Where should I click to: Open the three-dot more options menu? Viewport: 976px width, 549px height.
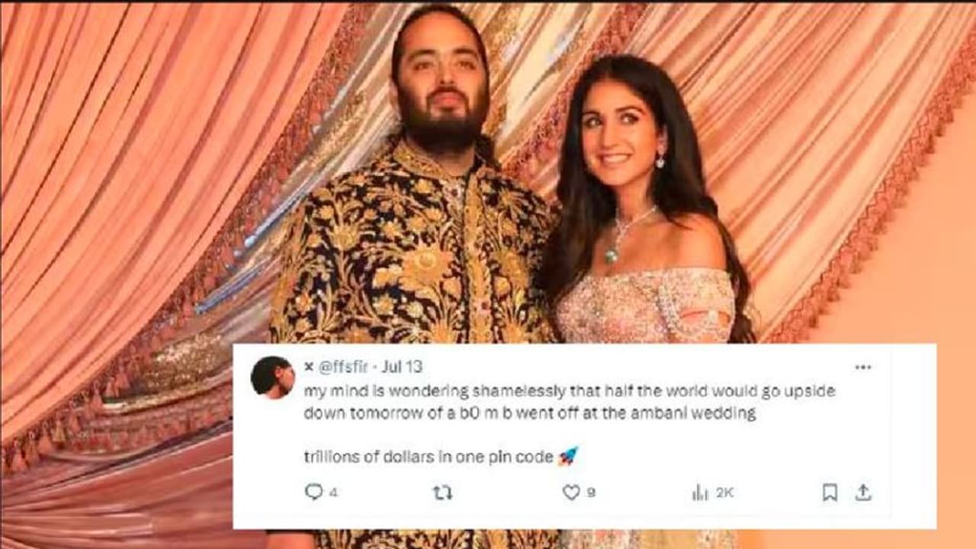(x=862, y=368)
